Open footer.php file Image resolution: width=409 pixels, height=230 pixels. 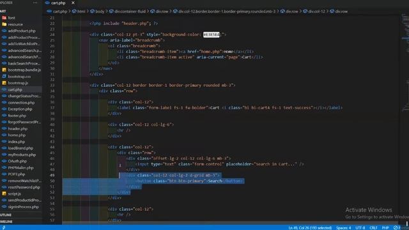point(21,116)
